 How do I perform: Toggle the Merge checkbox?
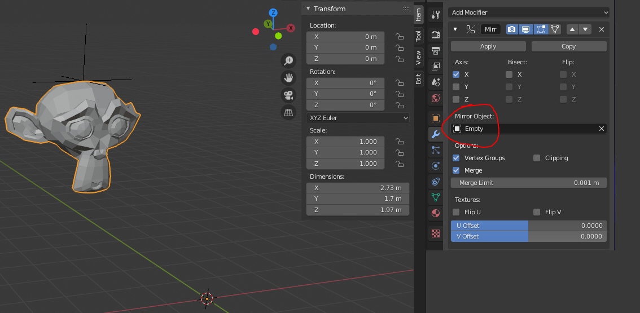tap(456, 170)
